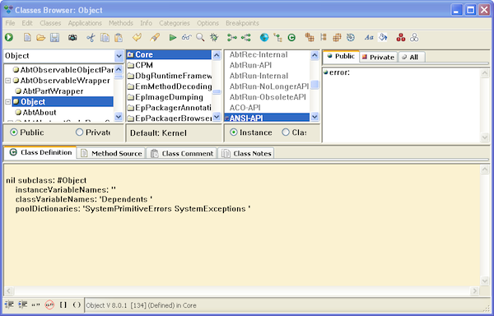The height and width of the screenshot is (316, 494).
Task: Click the scroll down arrow of categories list
Action: [x=315, y=117]
